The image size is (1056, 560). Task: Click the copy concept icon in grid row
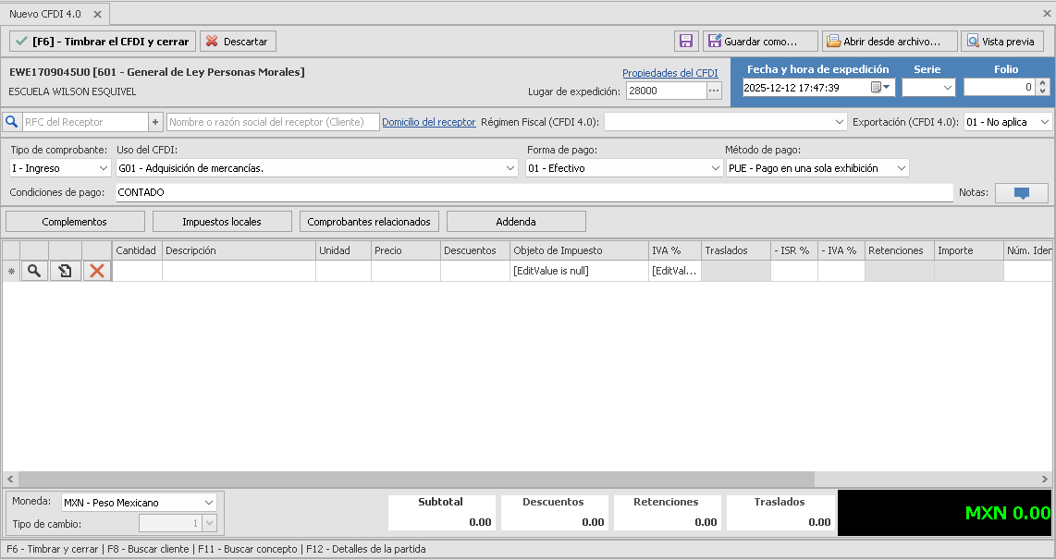click(65, 271)
